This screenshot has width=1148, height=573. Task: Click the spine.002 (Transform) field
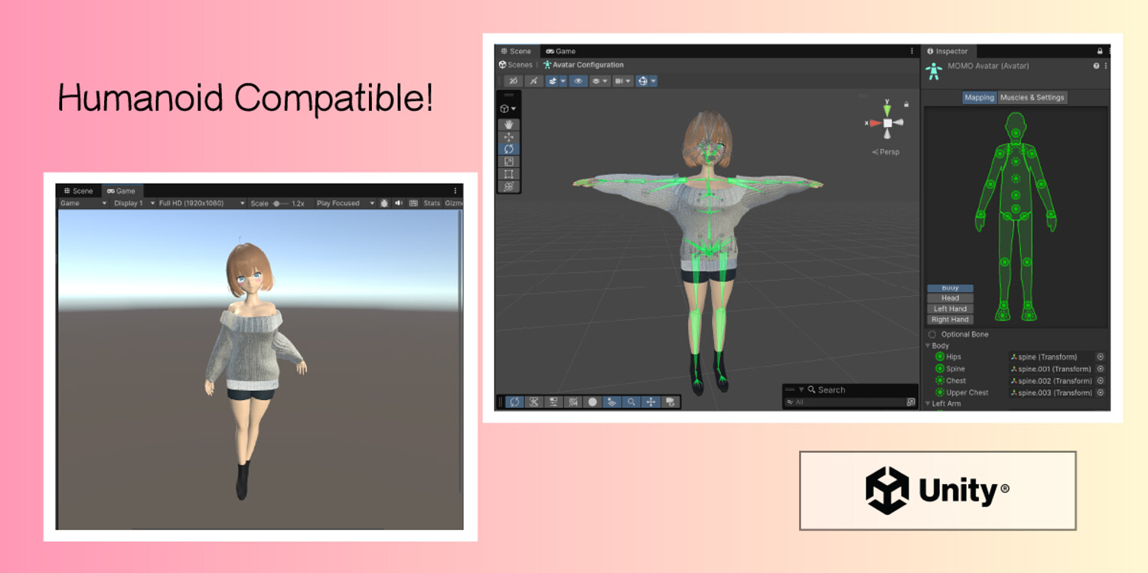pyautogui.click(x=1052, y=380)
